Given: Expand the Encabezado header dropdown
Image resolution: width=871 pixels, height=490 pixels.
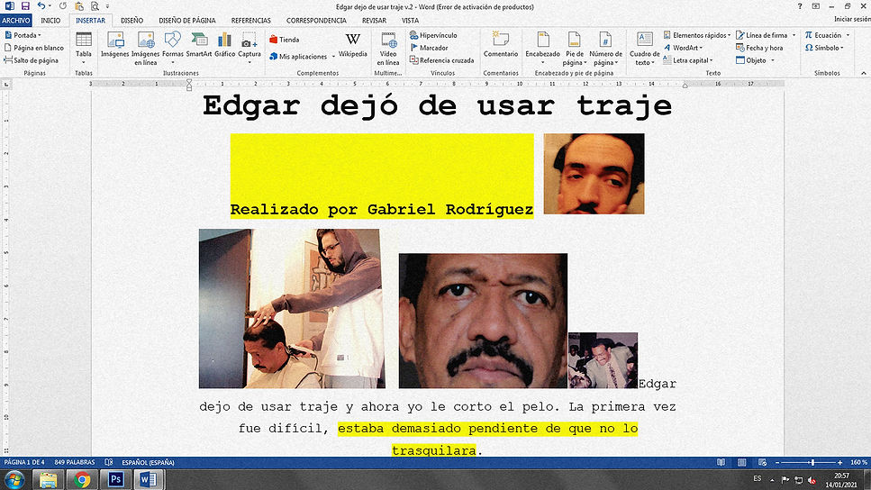Looking at the screenshot, I should (x=543, y=49).
